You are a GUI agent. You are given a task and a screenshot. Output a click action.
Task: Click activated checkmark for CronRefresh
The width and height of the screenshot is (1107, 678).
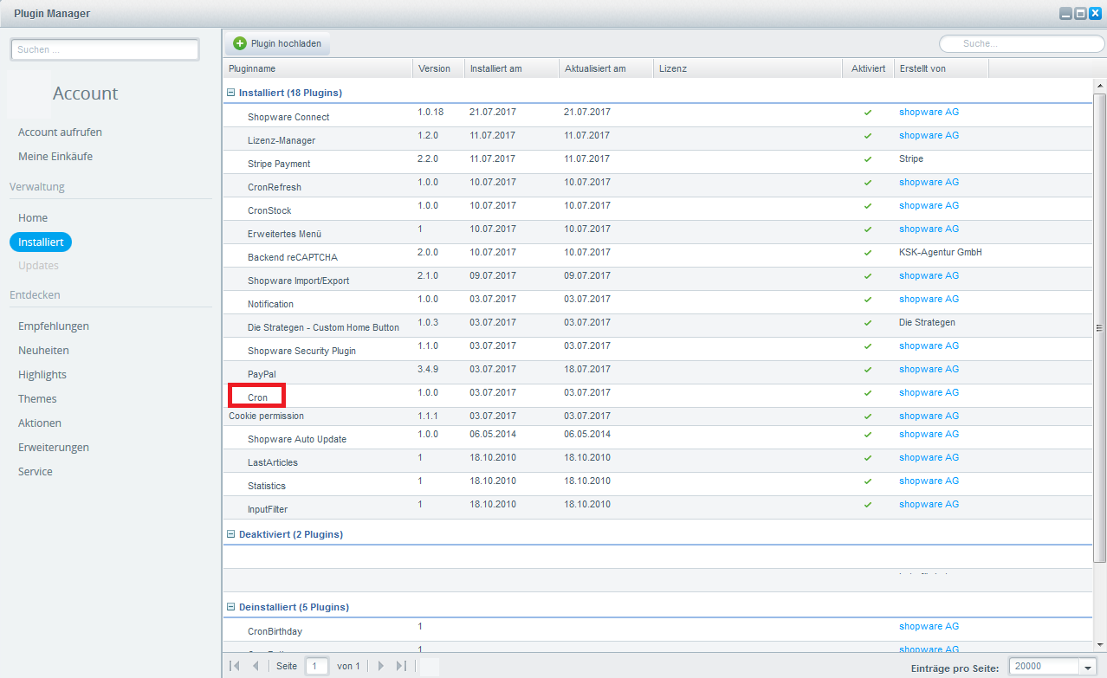coord(868,183)
